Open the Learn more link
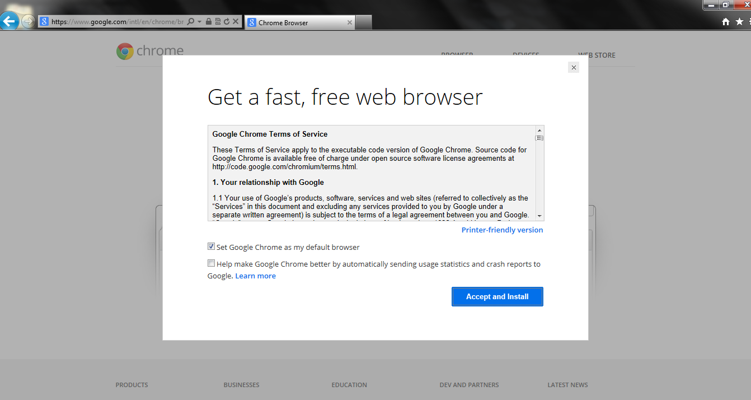 click(255, 276)
